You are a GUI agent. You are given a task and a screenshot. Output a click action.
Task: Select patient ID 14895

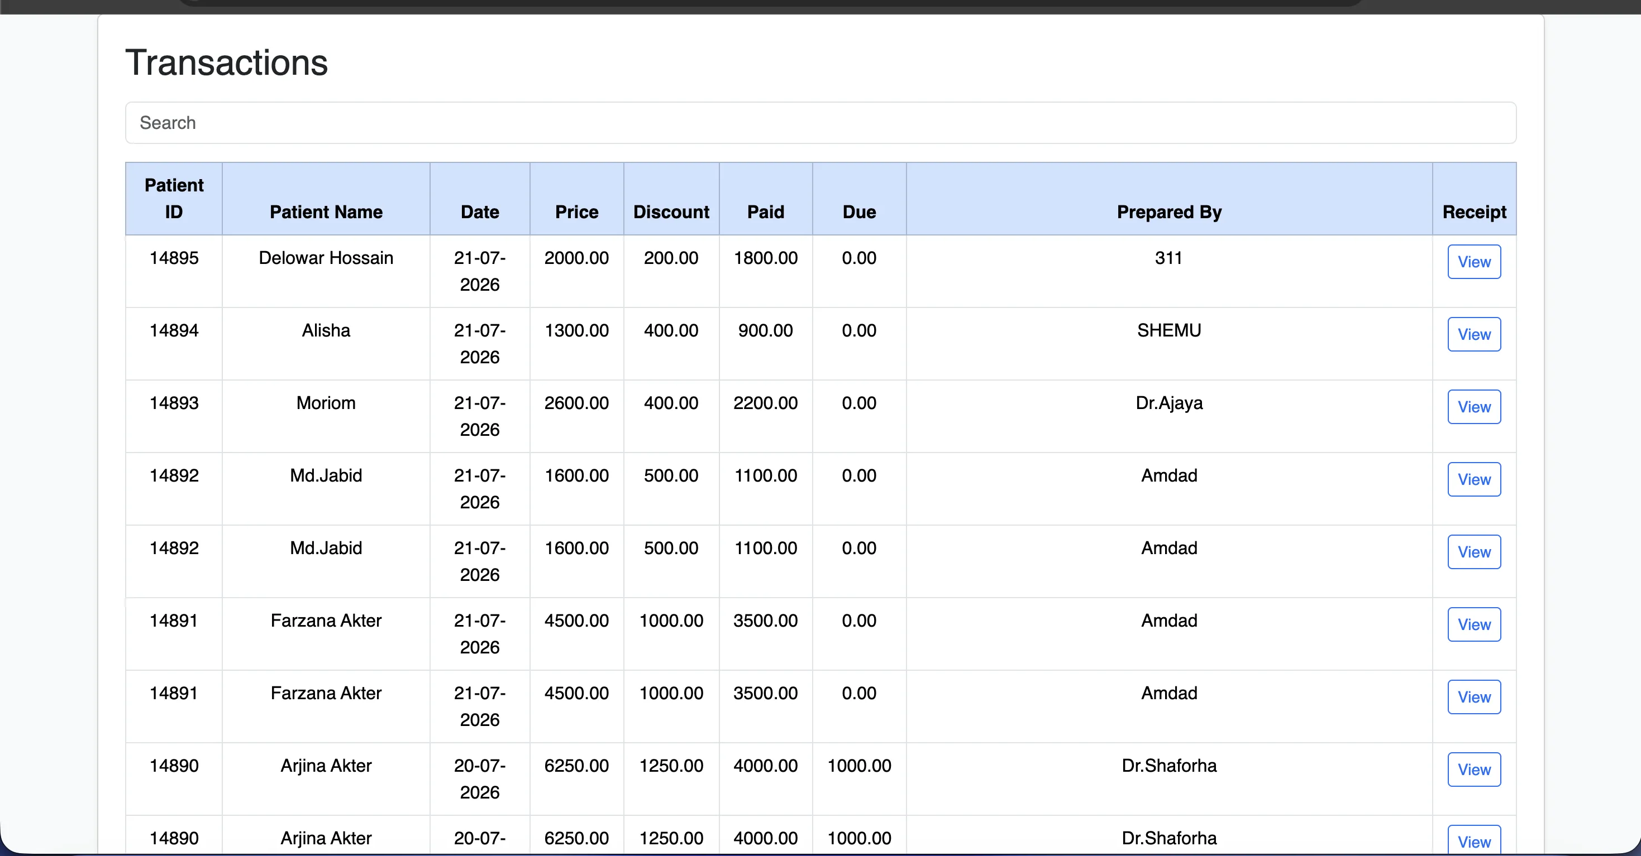(x=174, y=258)
